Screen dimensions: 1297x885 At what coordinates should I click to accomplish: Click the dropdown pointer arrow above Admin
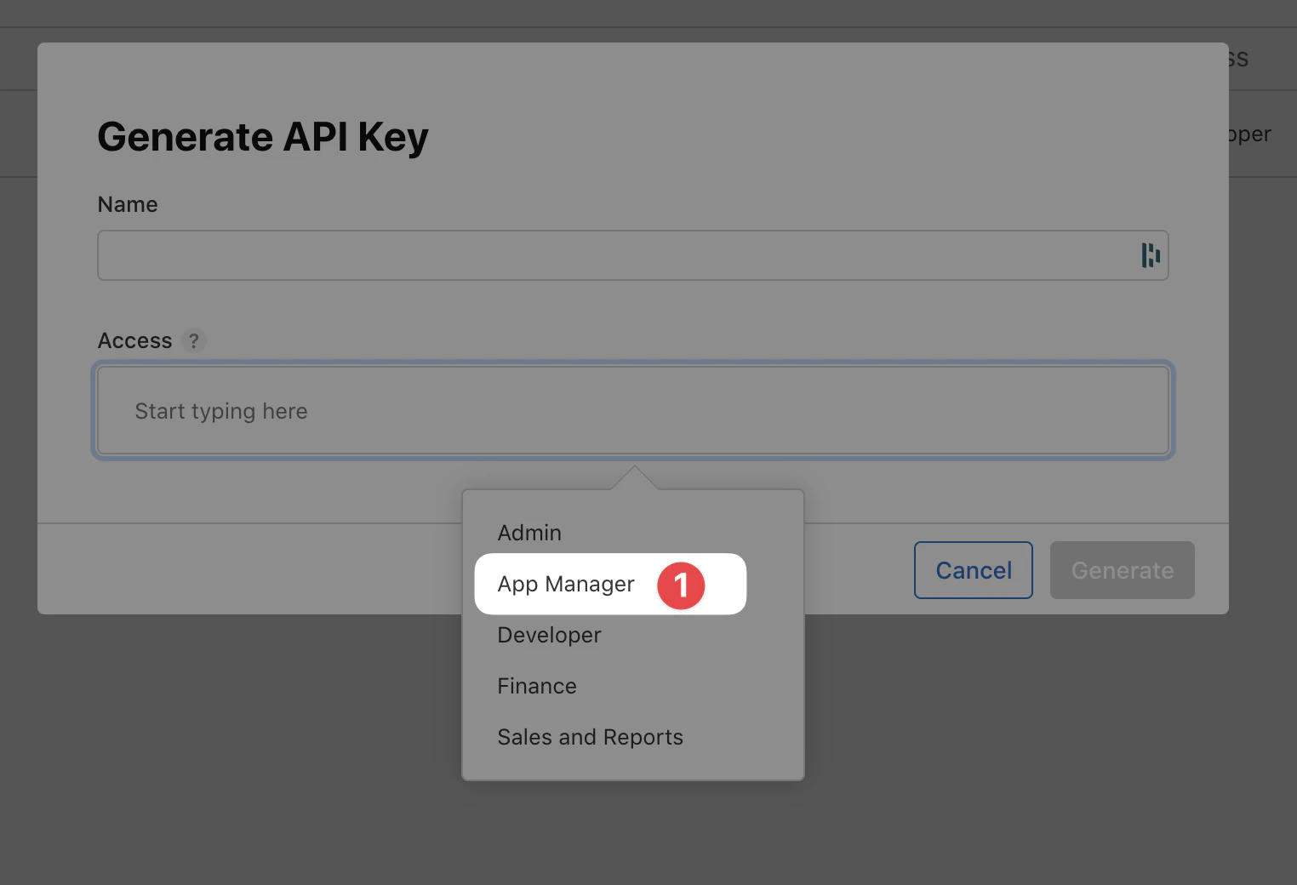pos(633,481)
